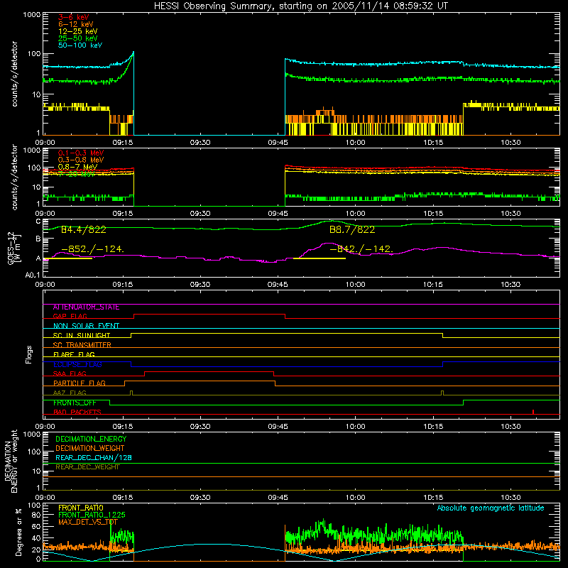Click the yellow FRONT_RATIO legend label
The image size is (568, 568).
click(81, 508)
